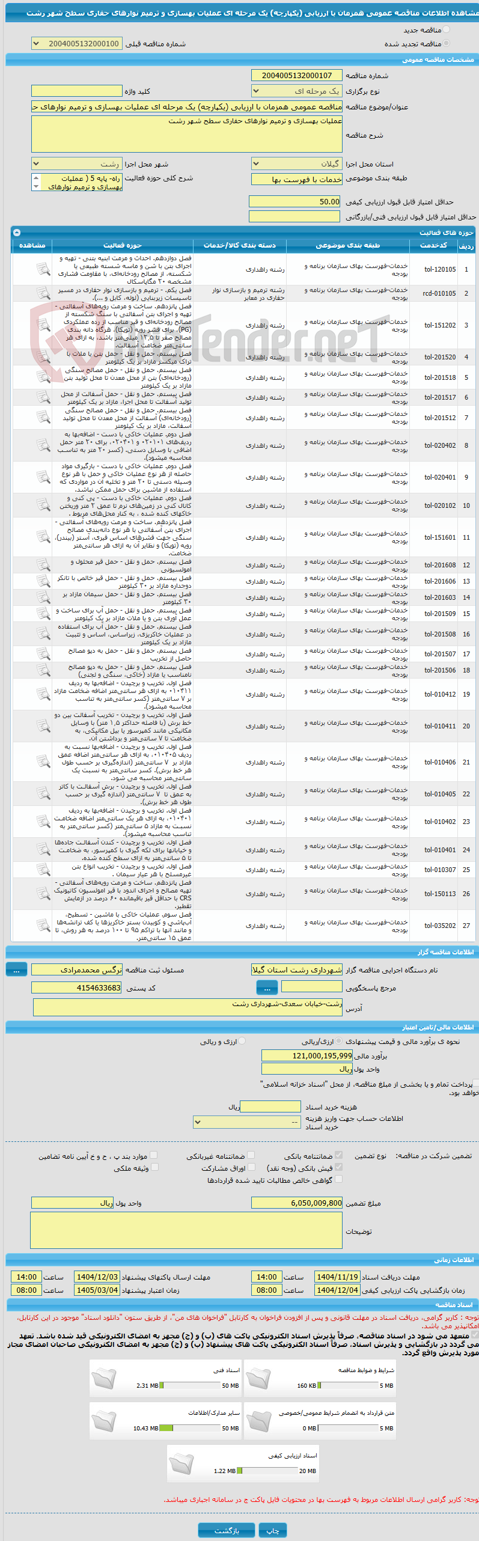The height and width of the screenshot is (1541, 479).
Task: Select ارزی و ریالی radio option
Action: [242, 1041]
